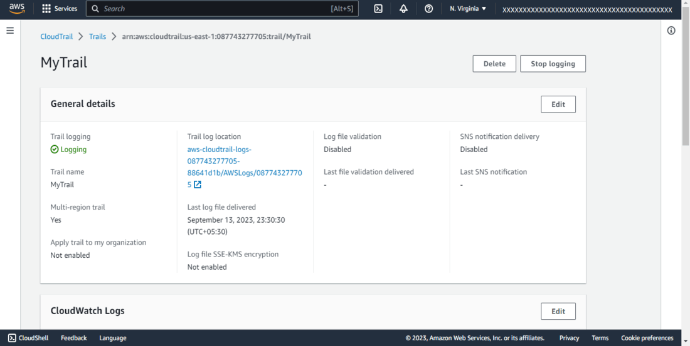The height and width of the screenshot is (346, 690).
Task: Click the Trail name MyTrail value
Action: click(x=62, y=185)
